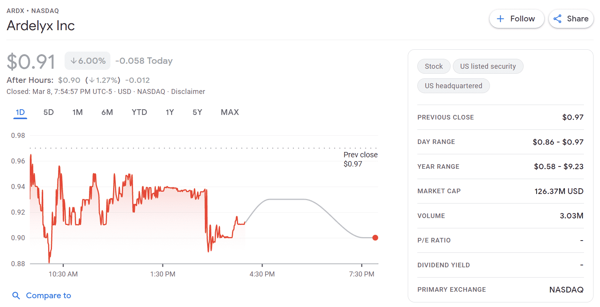The image size is (600, 307).
Task: Click the Prev close $0.97 label
Action: coord(360,159)
